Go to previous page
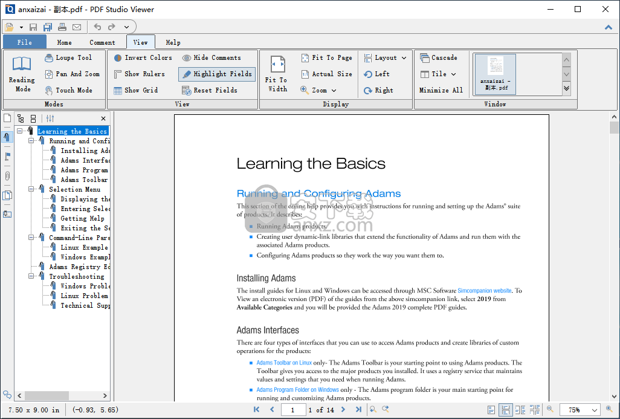 click(x=272, y=409)
